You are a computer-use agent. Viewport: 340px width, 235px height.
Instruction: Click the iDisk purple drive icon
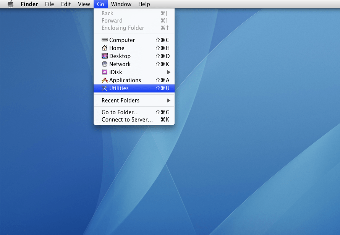[105, 72]
